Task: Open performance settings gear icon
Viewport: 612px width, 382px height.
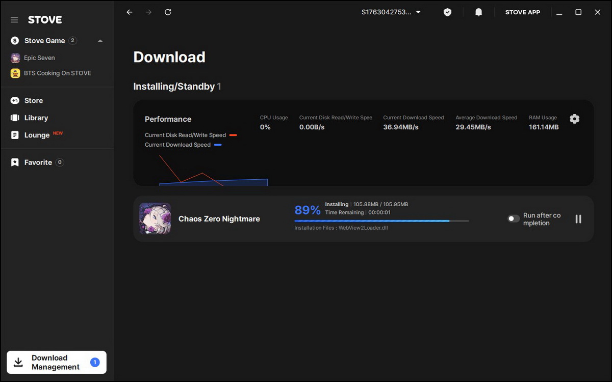Action: point(574,119)
